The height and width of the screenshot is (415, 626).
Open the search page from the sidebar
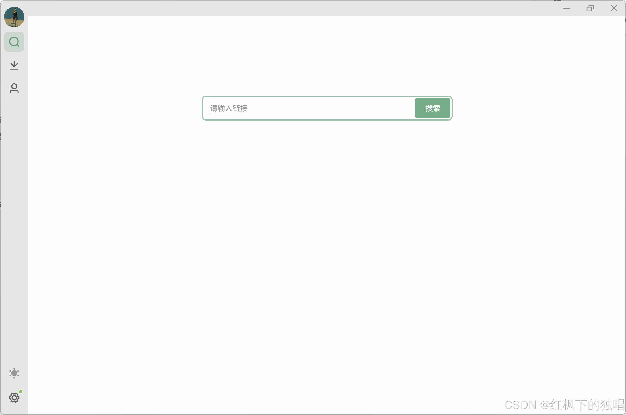coord(14,42)
